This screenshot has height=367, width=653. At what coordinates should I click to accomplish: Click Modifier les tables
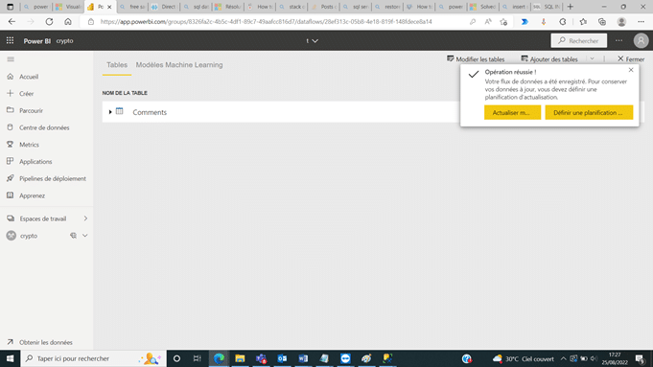(x=476, y=59)
